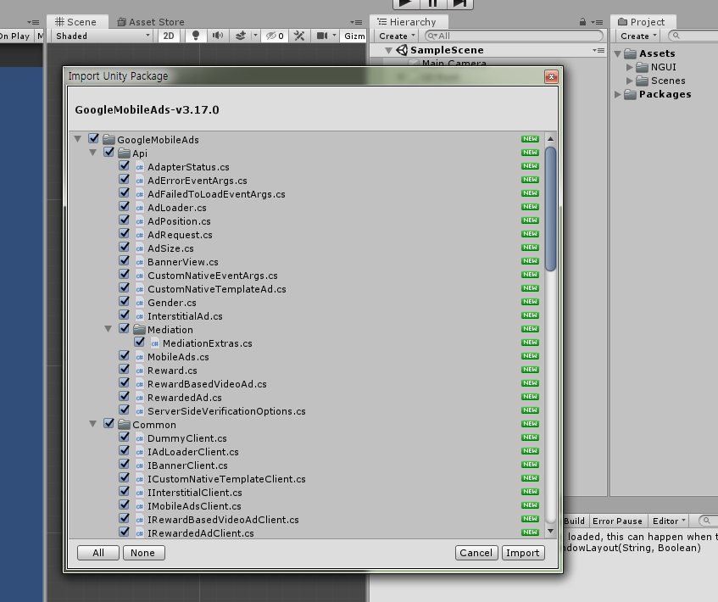Click the AdLoader.cs script file icon
The image size is (718, 602).
(140, 208)
